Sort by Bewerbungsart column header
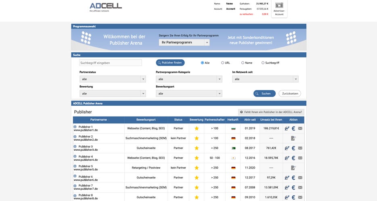Screen dimensions: 377x201 point(146,119)
